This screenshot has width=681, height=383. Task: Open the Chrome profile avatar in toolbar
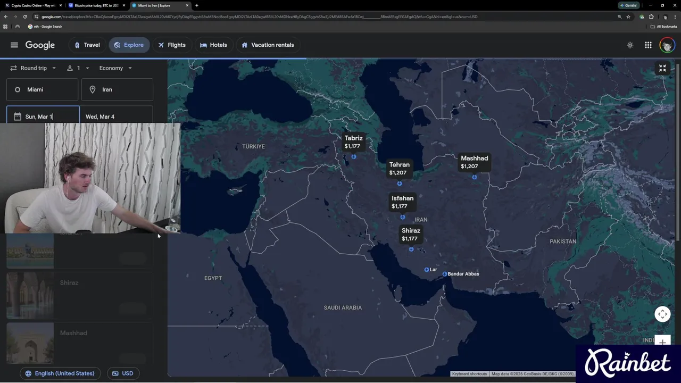pyautogui.click(x=666, y=16)
